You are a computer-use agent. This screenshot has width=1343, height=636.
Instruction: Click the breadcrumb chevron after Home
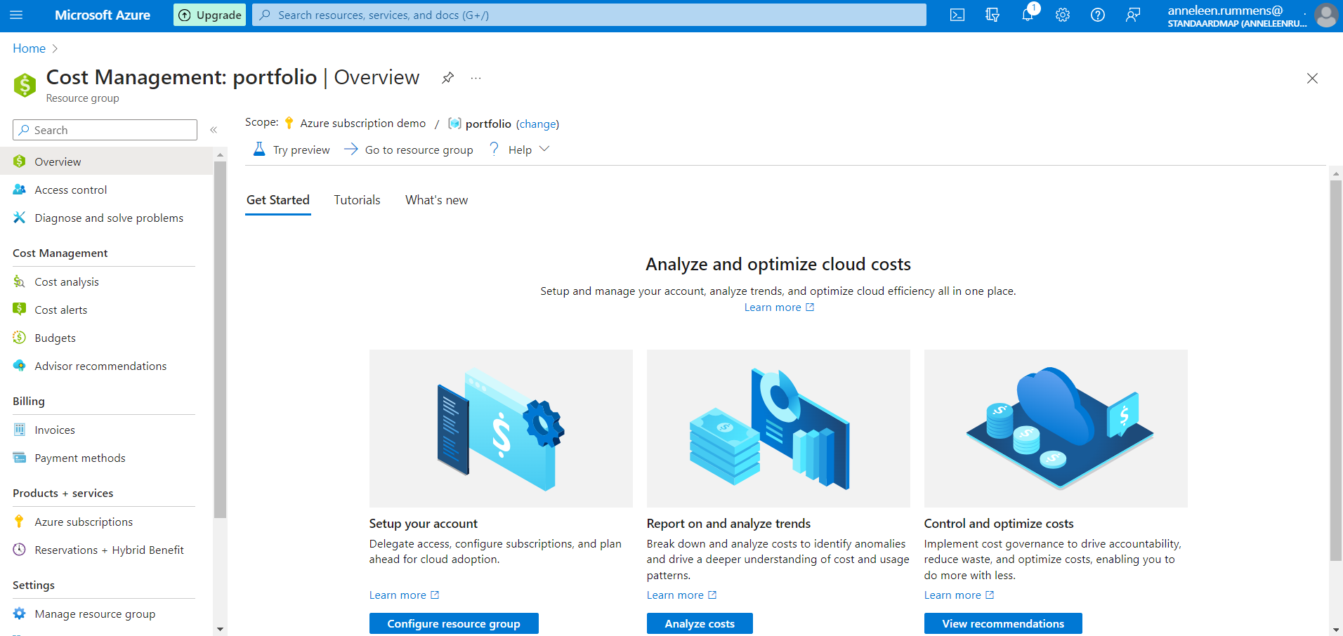coord(55,48)
